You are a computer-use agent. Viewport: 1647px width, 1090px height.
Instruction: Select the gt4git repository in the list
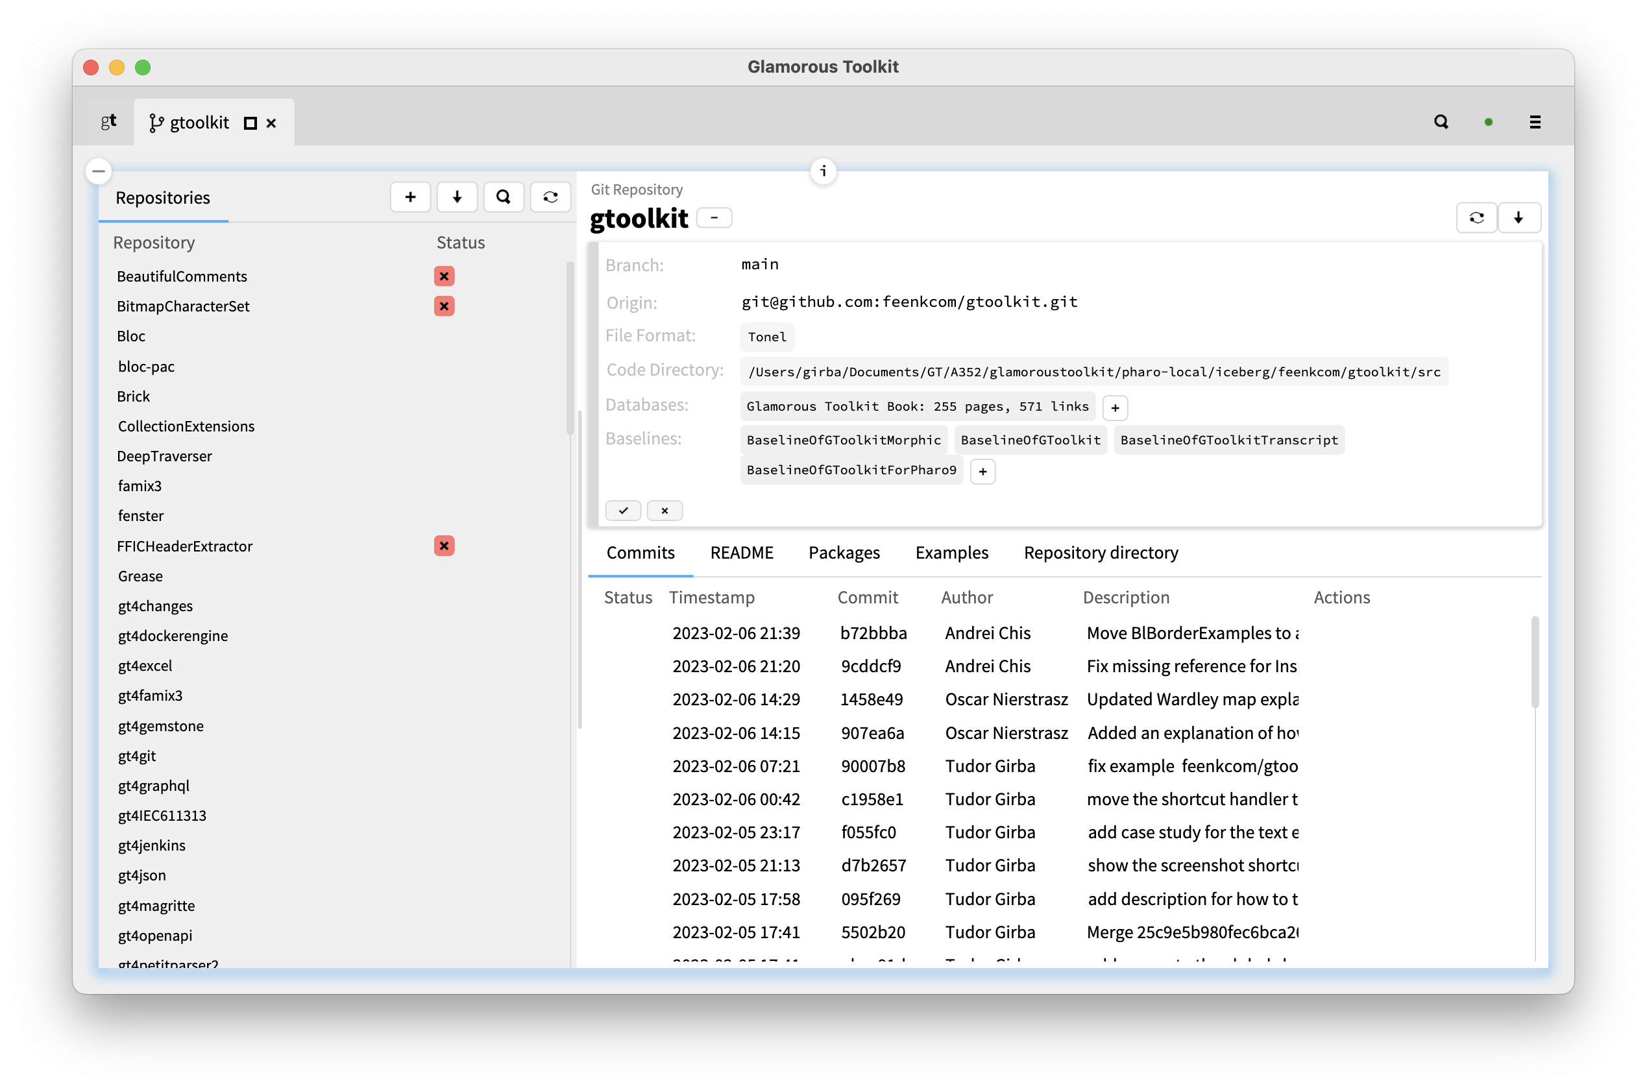tap(137, 756)
